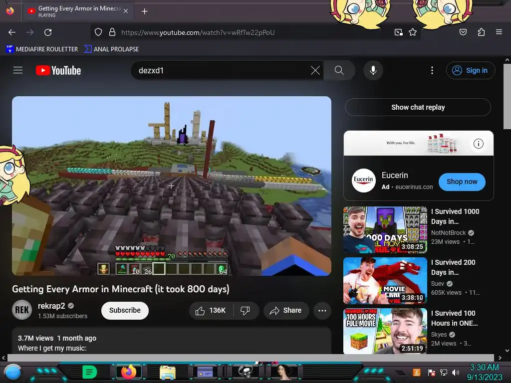This screenshot has height=383, width=511.
Task: Click the scroll down arrow
Action: [x=507, y=351]
